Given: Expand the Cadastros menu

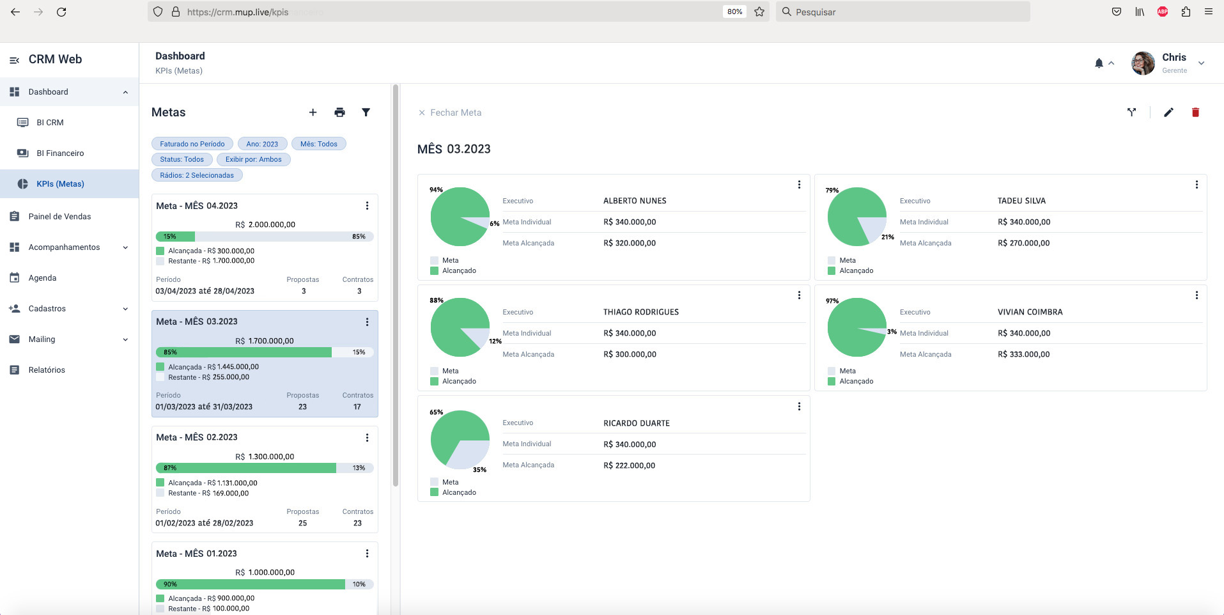Looking at the screenshot, I should coord(125,309).
